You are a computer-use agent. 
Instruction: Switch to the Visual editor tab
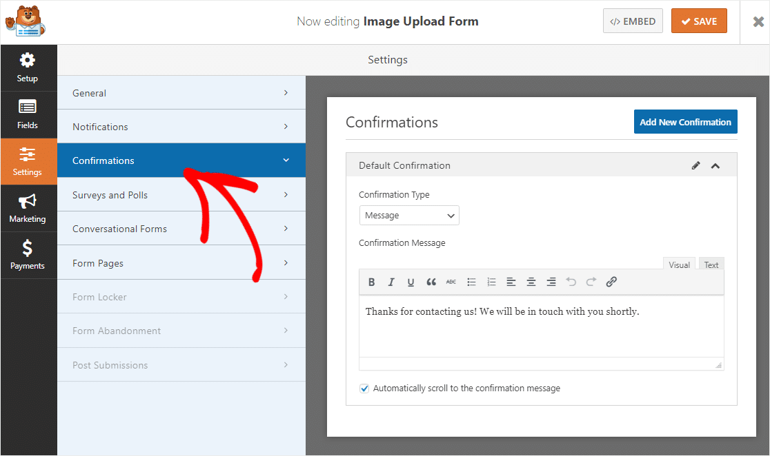pos(679,265)
